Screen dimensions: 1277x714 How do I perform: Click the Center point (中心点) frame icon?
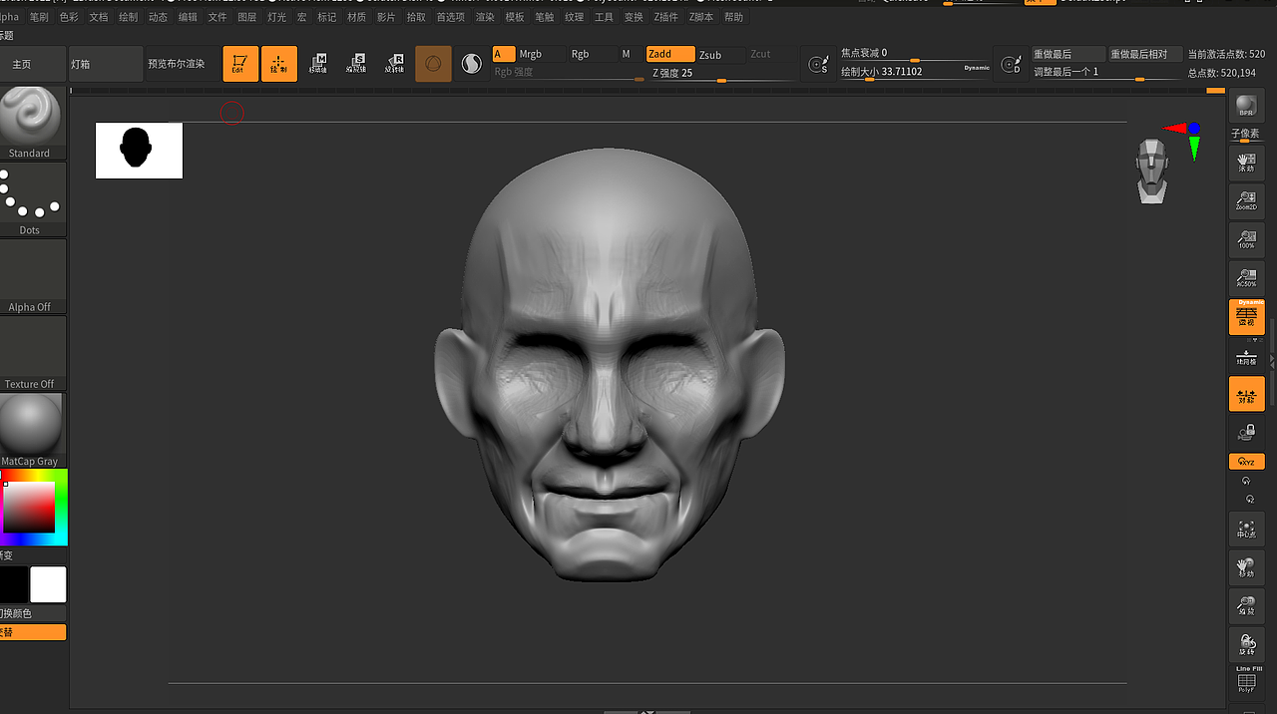[x=1246, y=528]
